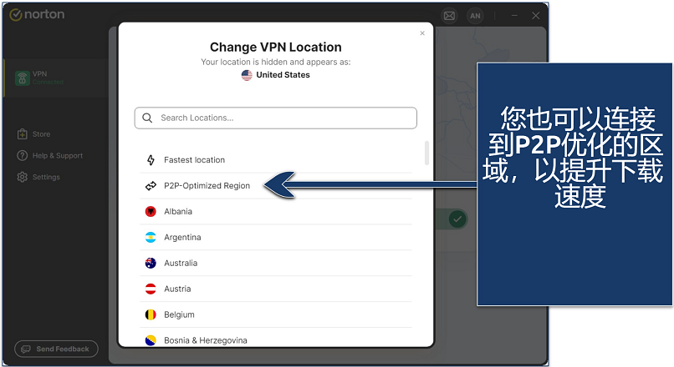Click the P2P-Optimized Region arrows icon
This screenshot has height=367, width=674.
point(151,186)
